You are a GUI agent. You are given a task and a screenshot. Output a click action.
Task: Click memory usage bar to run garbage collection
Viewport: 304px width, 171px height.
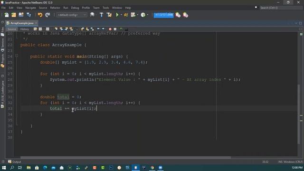pos(163,15)
